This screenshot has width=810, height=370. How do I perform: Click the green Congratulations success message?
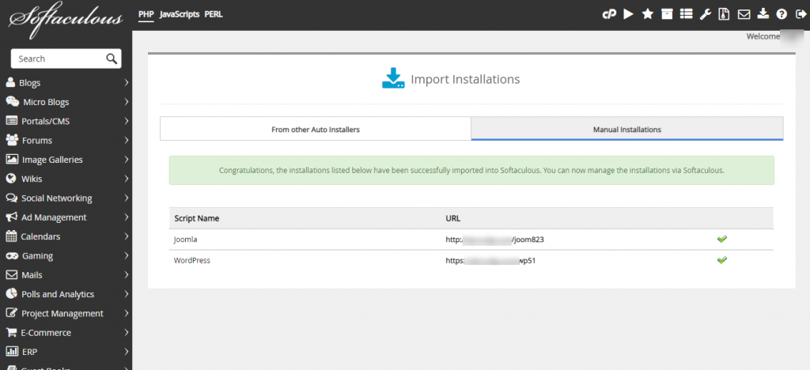point(471,170)
